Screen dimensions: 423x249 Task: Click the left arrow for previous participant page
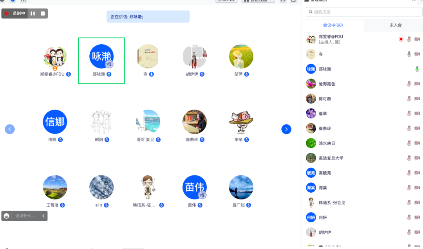click(x=9, y=129)
